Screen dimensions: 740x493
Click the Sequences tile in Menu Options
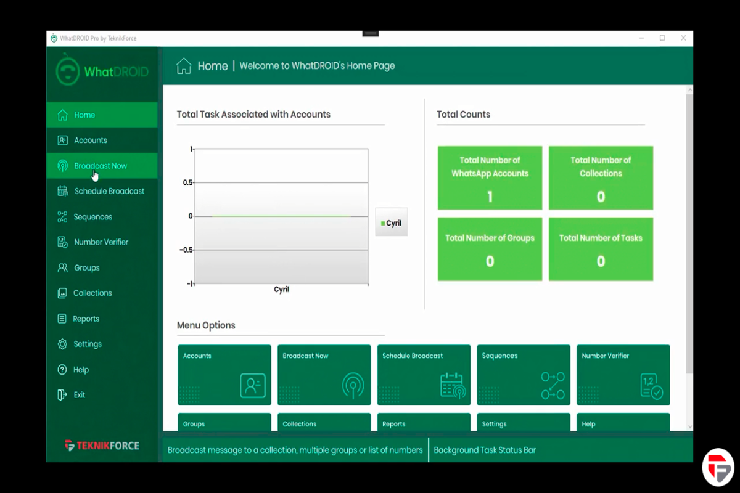(524, 375)
